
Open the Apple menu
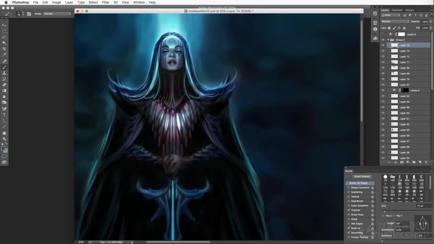(6, 2)
